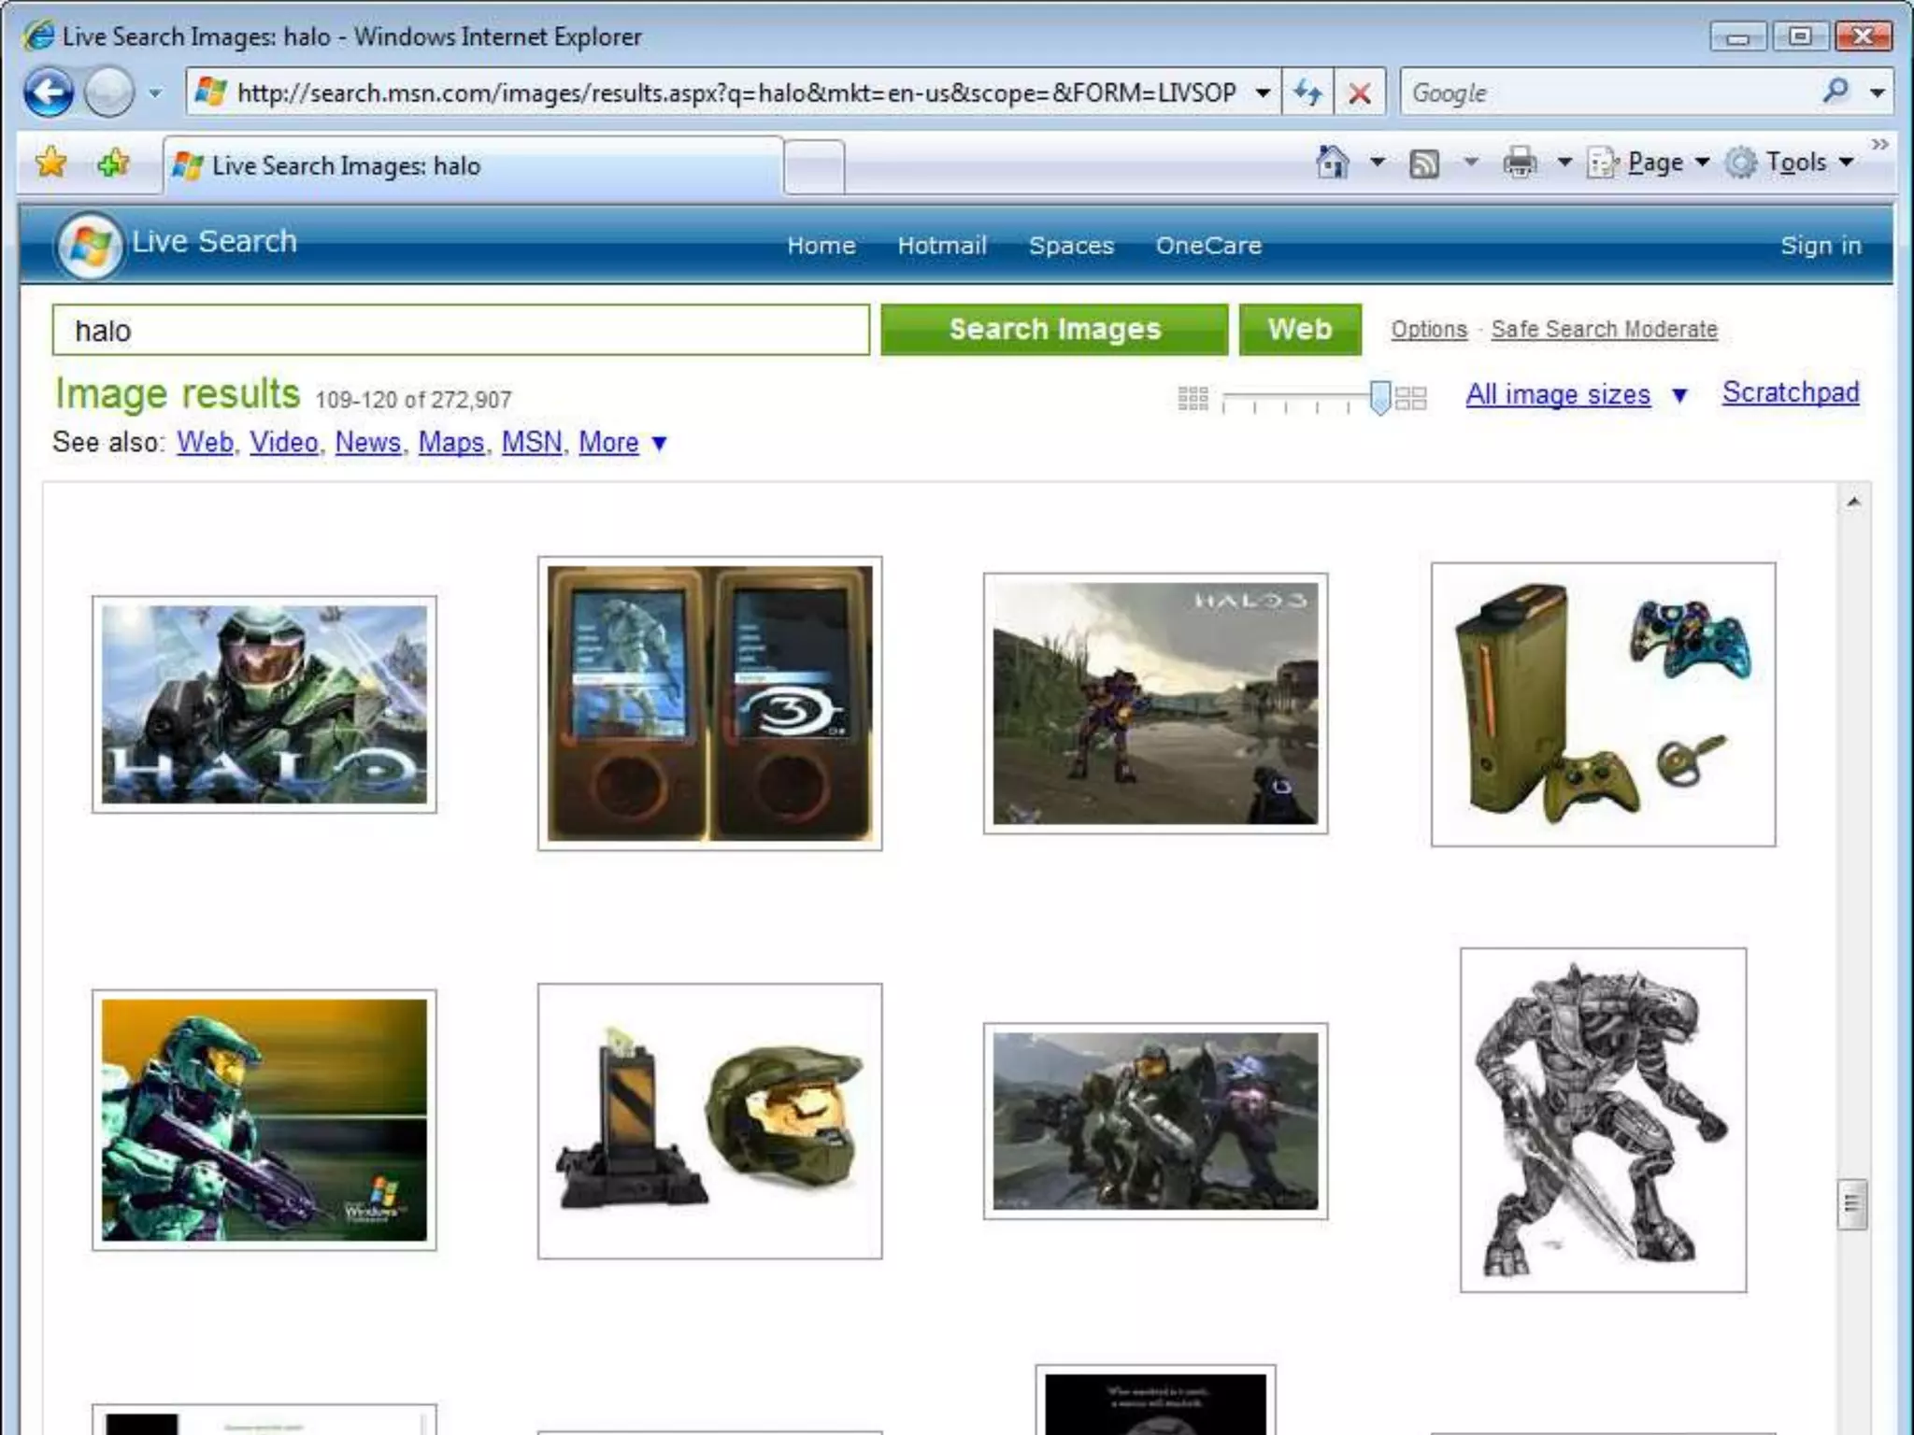Open the Halo Xbox console thumbnail
This screenshot has width=1914, height=1435.
click(1602, 704)
